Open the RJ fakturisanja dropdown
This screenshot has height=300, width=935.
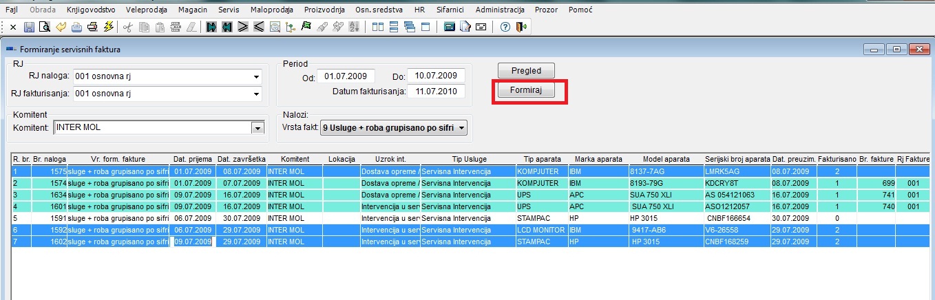257,94
